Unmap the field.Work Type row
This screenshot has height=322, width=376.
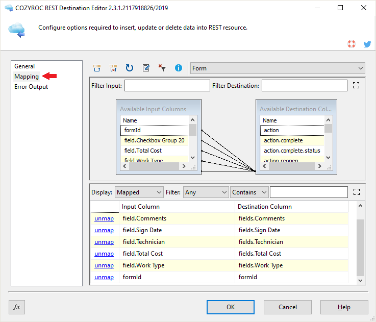point(104,265)
